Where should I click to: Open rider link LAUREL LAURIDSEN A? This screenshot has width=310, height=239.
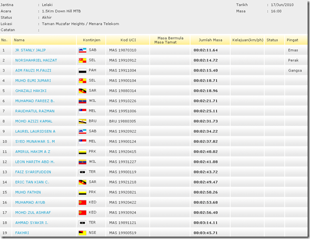point(35,131)
